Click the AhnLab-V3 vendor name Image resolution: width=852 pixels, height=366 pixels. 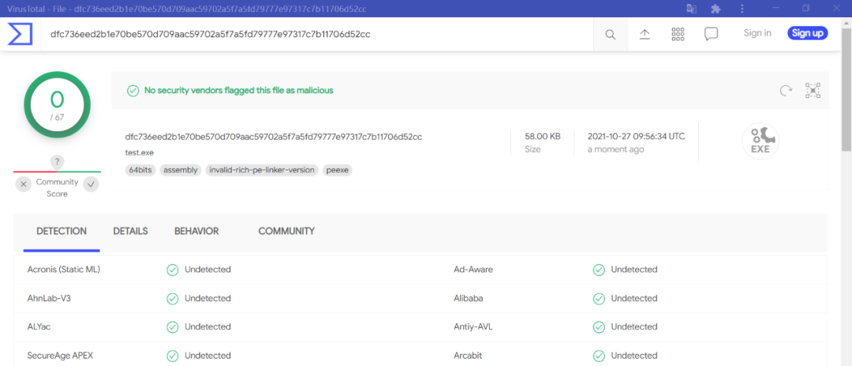pyautogui.click(x=49, y=298)
